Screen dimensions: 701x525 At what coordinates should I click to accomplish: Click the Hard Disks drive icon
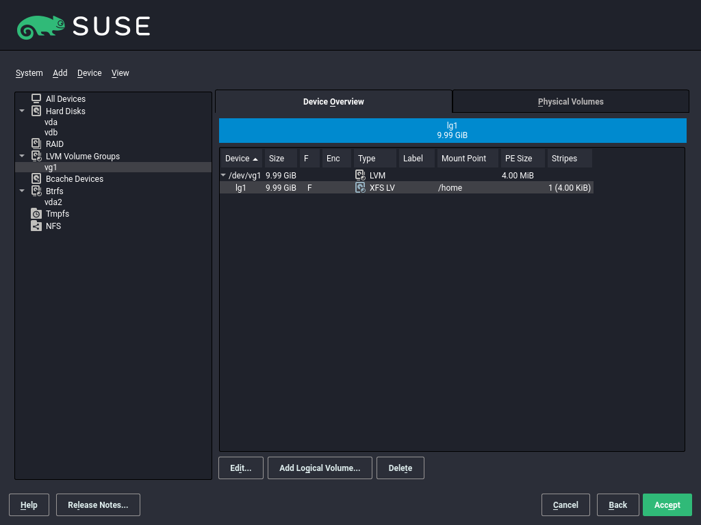tap(35, 111)
